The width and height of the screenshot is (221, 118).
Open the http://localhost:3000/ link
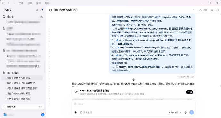click(174, 17)
